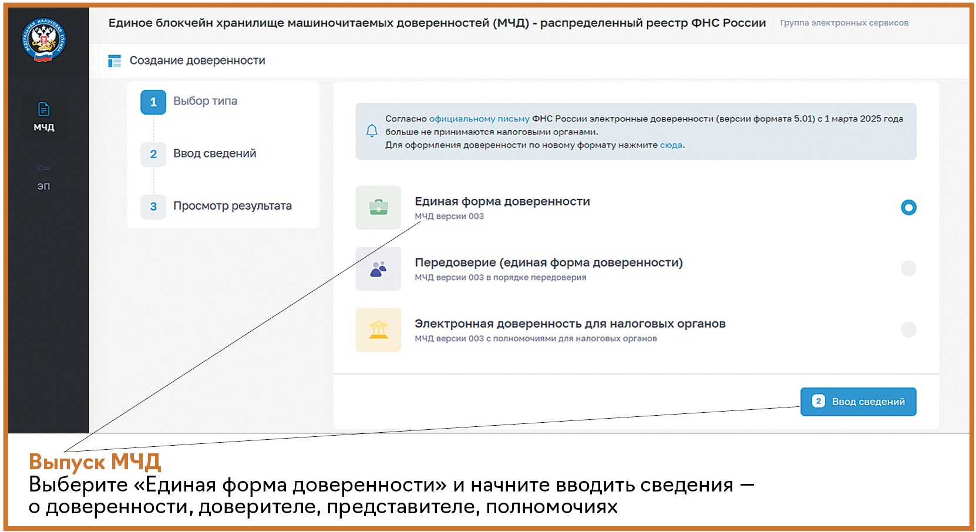The image size is (976, 532).
Task: Open the ЭП key sidebar section
Action: 43,177
